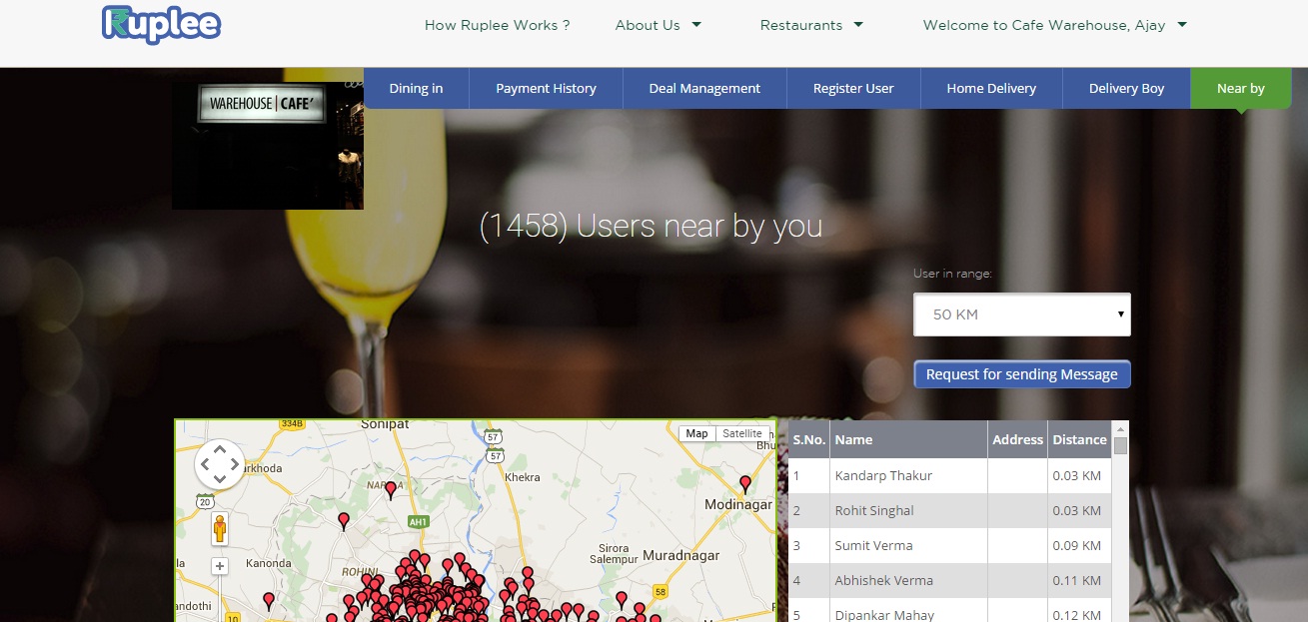This screenshot has width=1308, height=622.
Task: Zoom in with the map plus button
Action: click(x=220, y=566)
